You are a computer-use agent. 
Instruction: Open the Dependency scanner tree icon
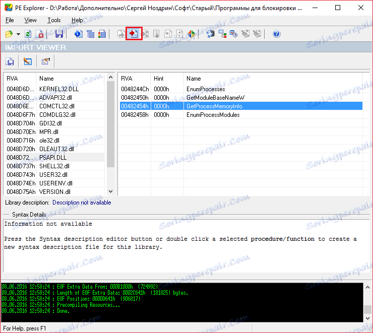(222, 34)
